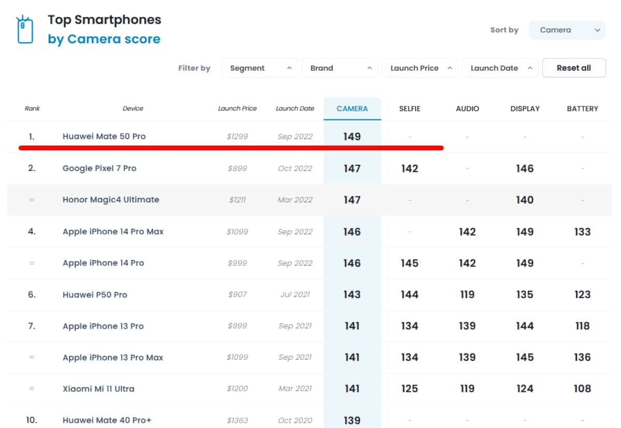Switch to the DISPLAY column tab
This screenshot has height=428, width=621.
(x=525, y=109)
